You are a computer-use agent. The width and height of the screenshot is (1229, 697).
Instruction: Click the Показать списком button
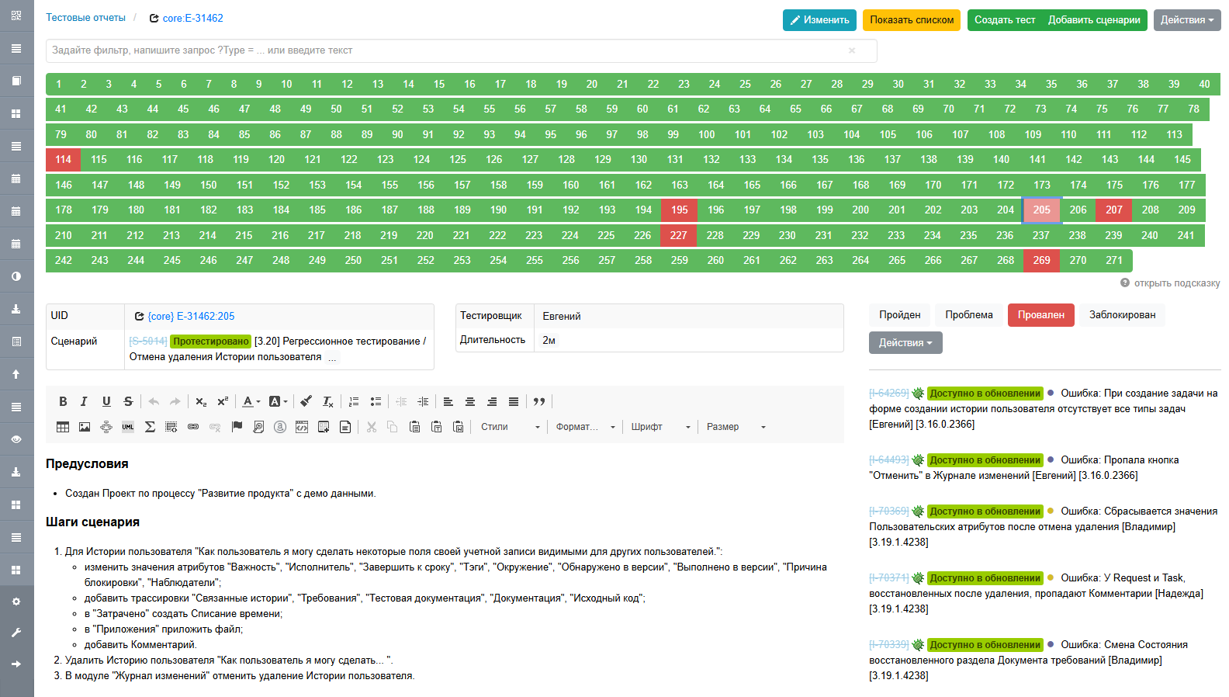[x=912, y=20]
